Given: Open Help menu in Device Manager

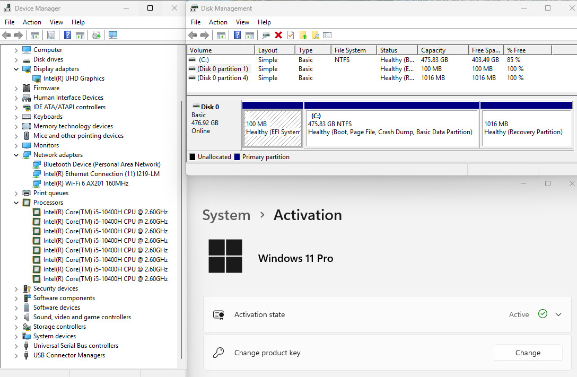Looking at the screenshot, I should click(78, 22).
